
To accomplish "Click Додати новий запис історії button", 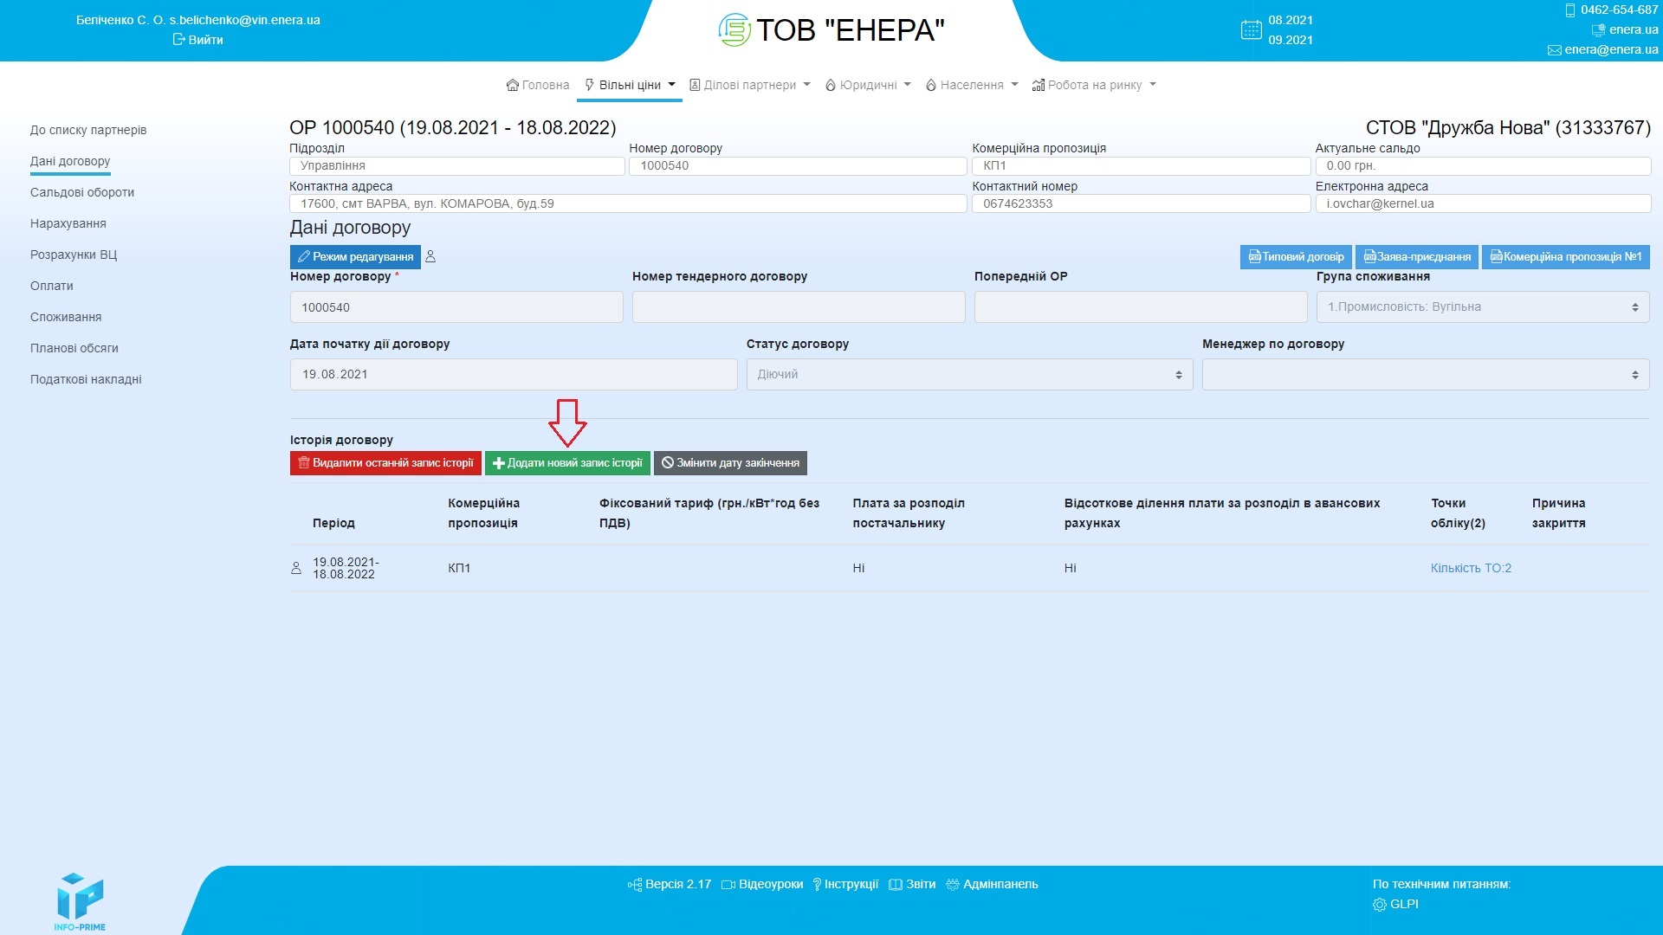I will point(567,463).
